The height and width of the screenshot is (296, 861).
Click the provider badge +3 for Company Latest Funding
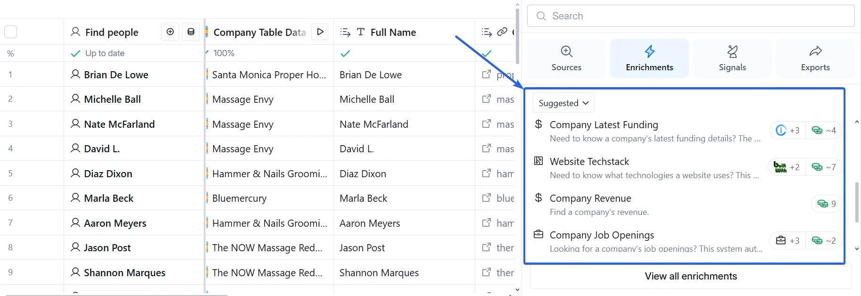coord(787,130)
